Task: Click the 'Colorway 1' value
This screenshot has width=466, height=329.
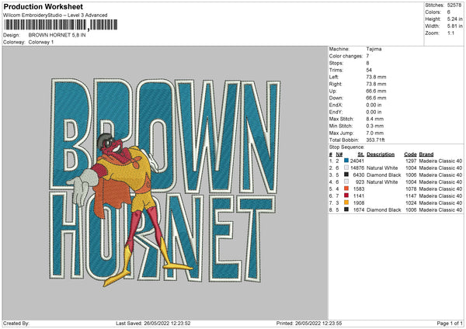Action: [x=41, y=42]
